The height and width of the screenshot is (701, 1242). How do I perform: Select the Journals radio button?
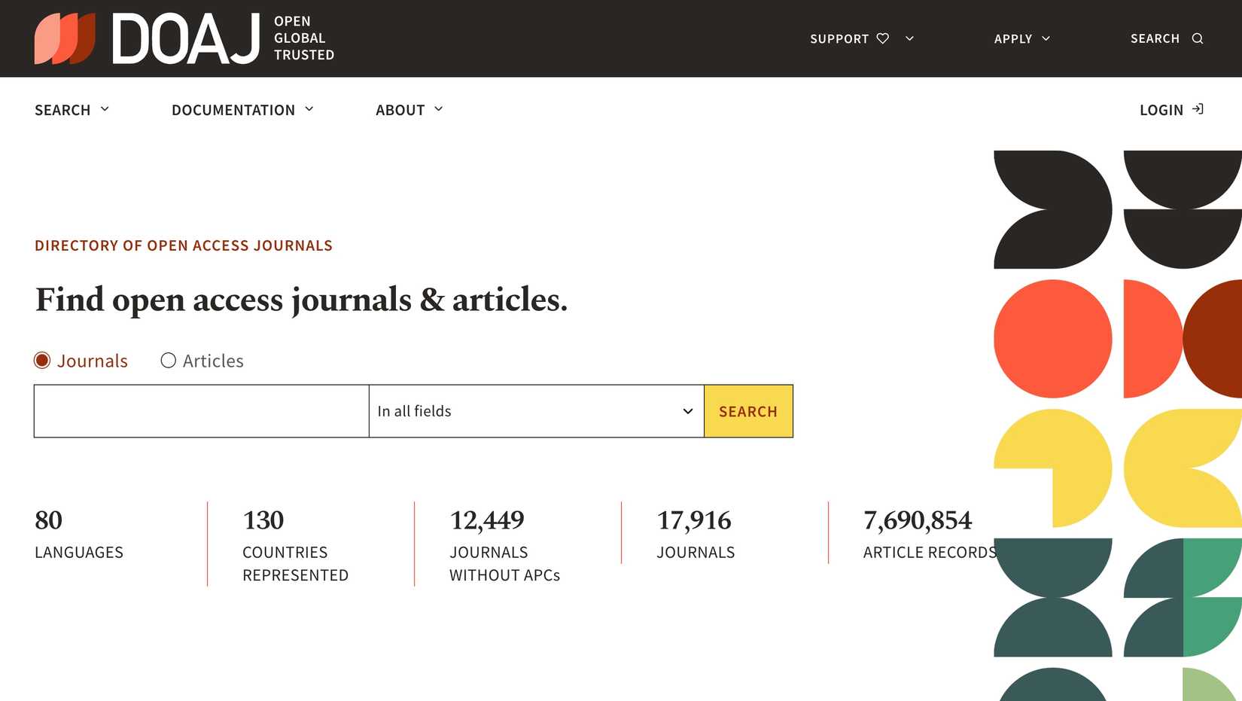point(43,361)
